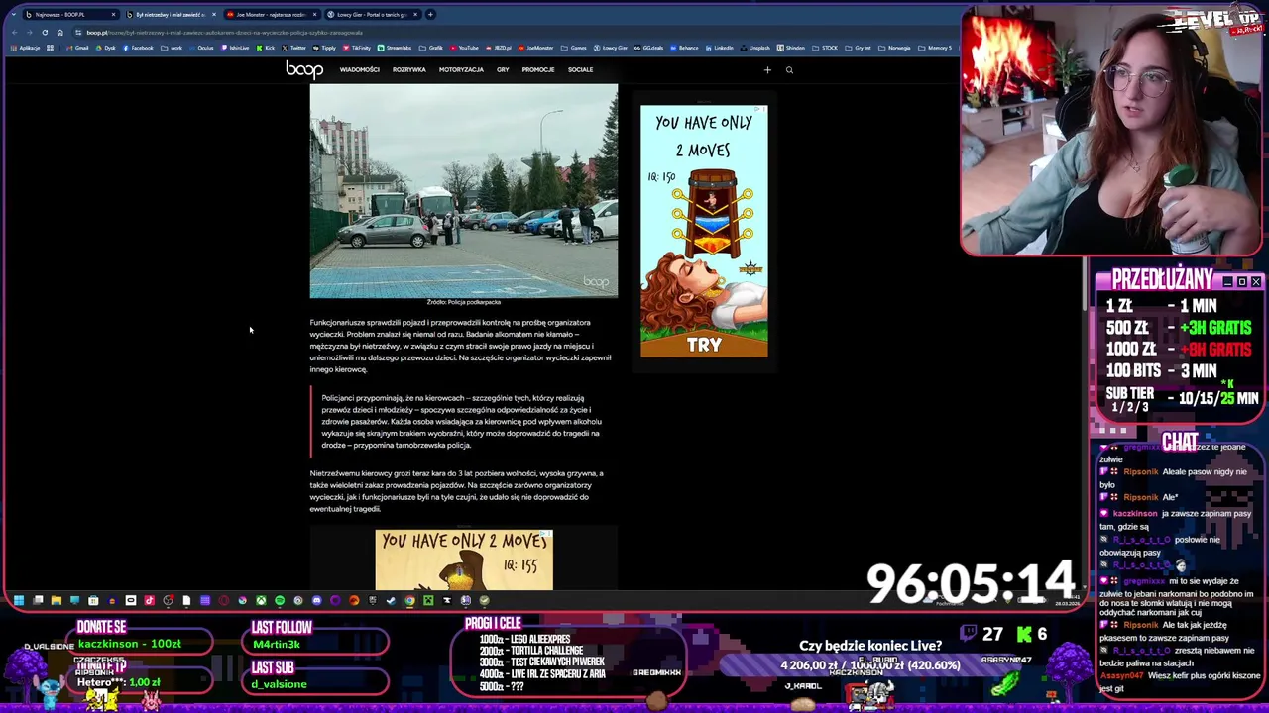The width and height of the screenshot is (1269, 713).
Task: Click the IQ 155 ad banner below article
Action: click(x=464, y=560)
